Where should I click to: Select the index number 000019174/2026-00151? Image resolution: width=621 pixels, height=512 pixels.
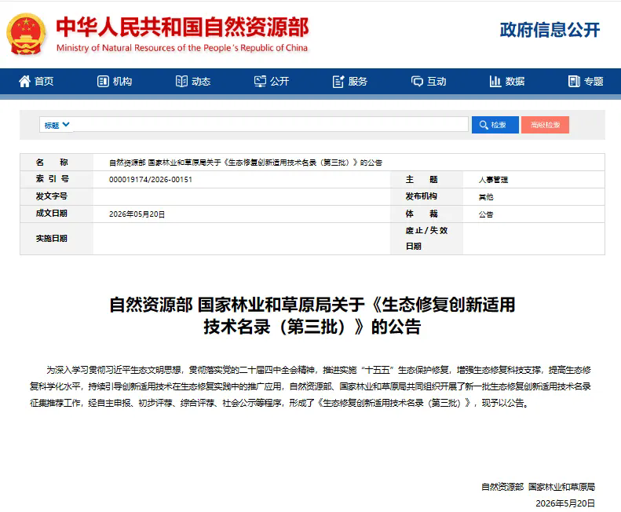(x=151, y=180)
